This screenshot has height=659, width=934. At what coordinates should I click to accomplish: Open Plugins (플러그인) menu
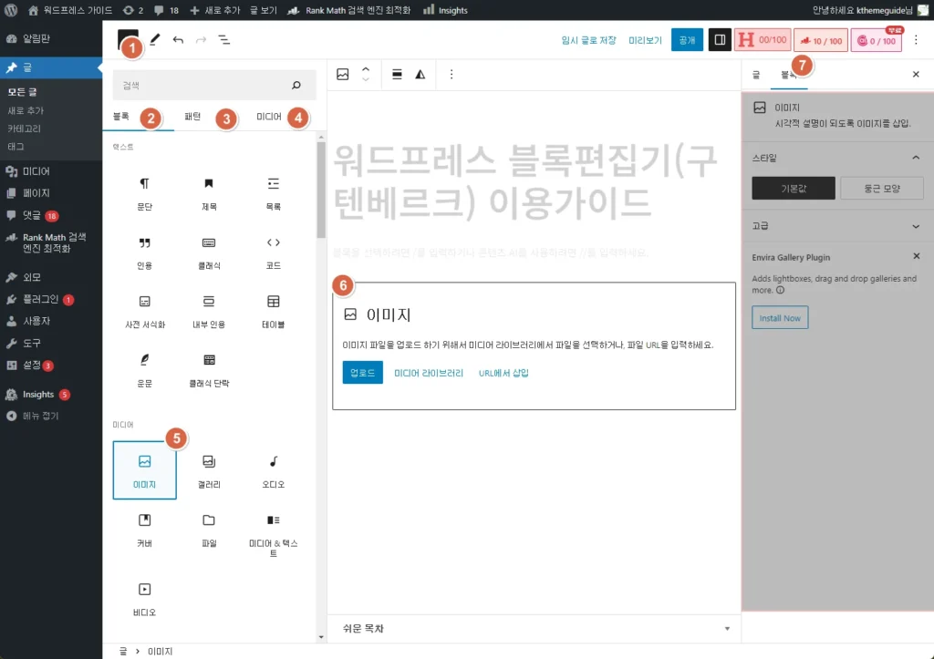pos(51,299)
